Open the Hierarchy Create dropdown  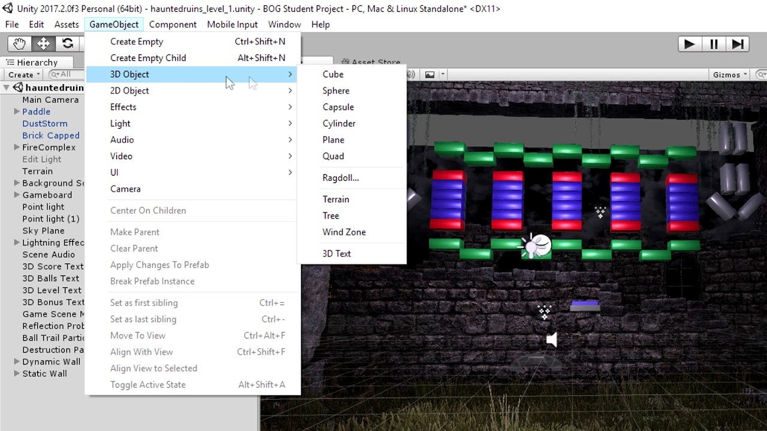coord(24,75)
